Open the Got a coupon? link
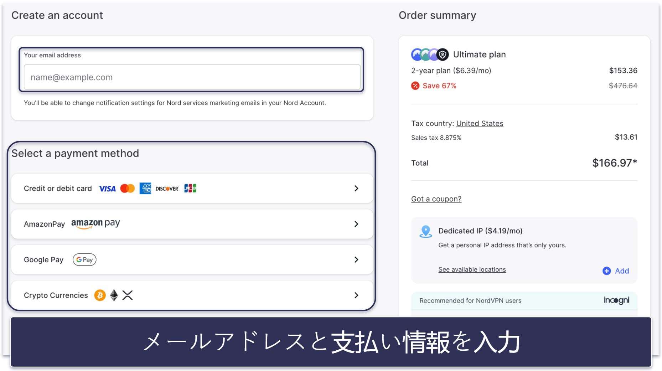 [436, 199]
